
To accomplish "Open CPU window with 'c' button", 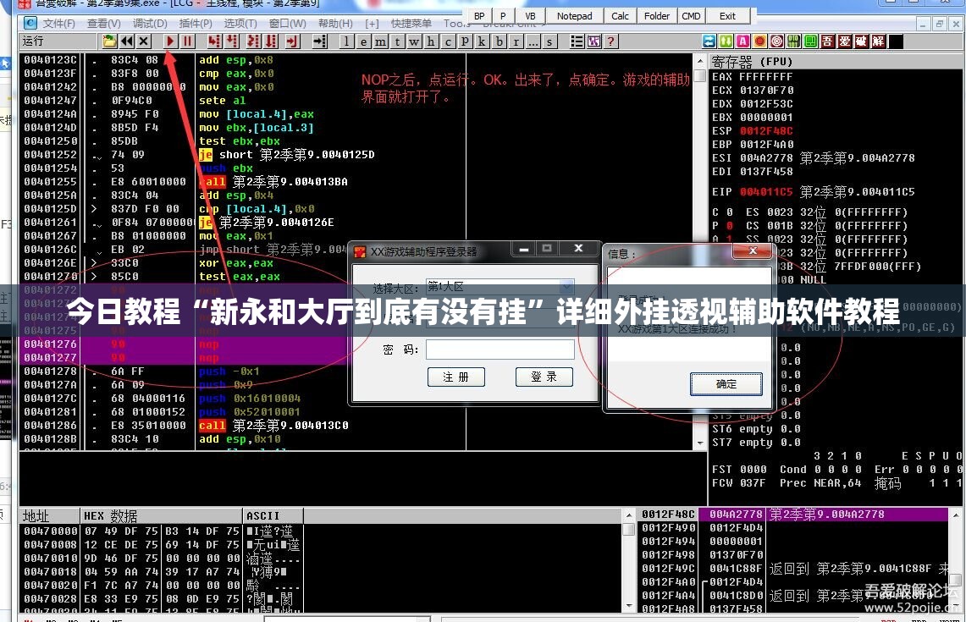I will (448, 41).
